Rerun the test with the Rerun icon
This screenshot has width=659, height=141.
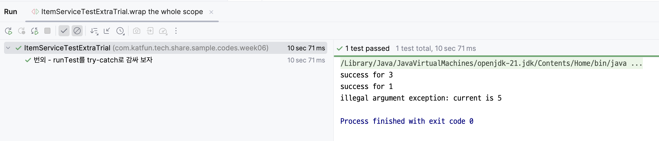(x=8, y=31)
